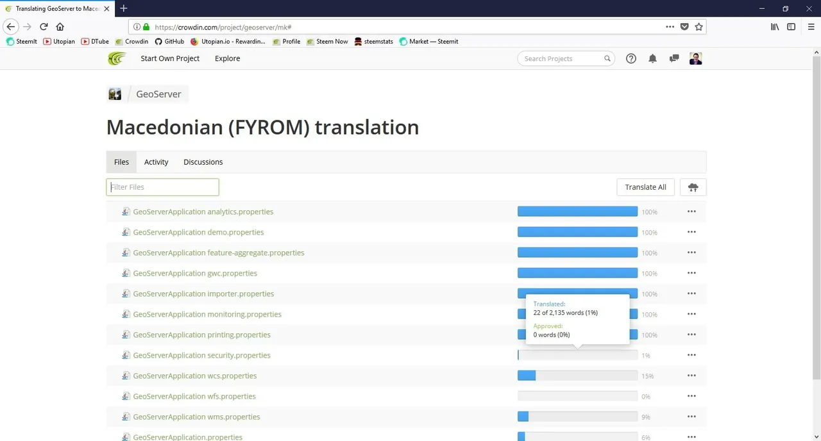Open options menu for gwc.properties row
This screenshot has width=821, height=441.
(x=691, y=273)
